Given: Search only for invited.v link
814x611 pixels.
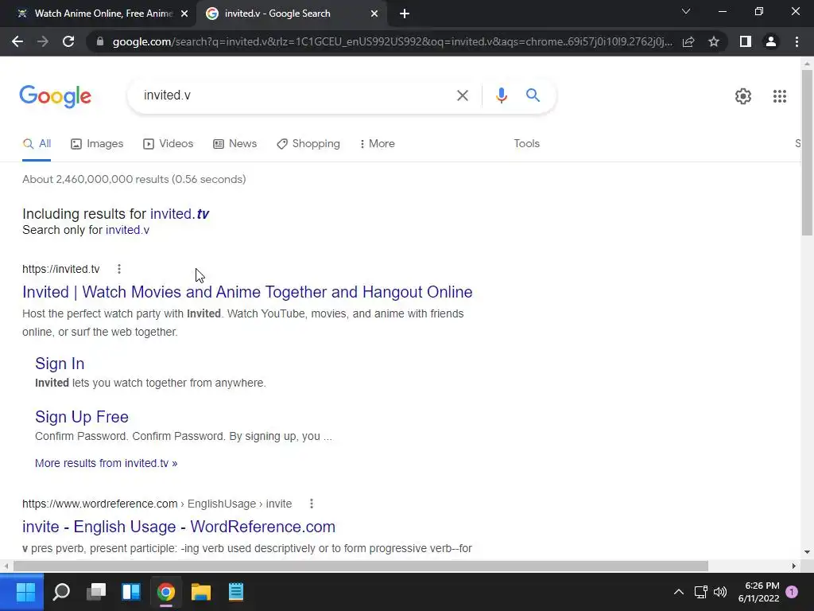Looking at the screenshot, I should pos(128,230).
